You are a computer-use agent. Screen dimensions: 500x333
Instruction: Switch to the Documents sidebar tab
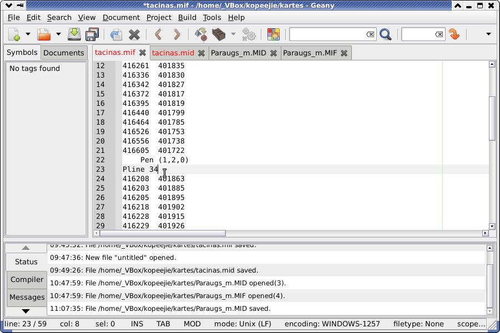pyautogui.click(x=64, y=53)
